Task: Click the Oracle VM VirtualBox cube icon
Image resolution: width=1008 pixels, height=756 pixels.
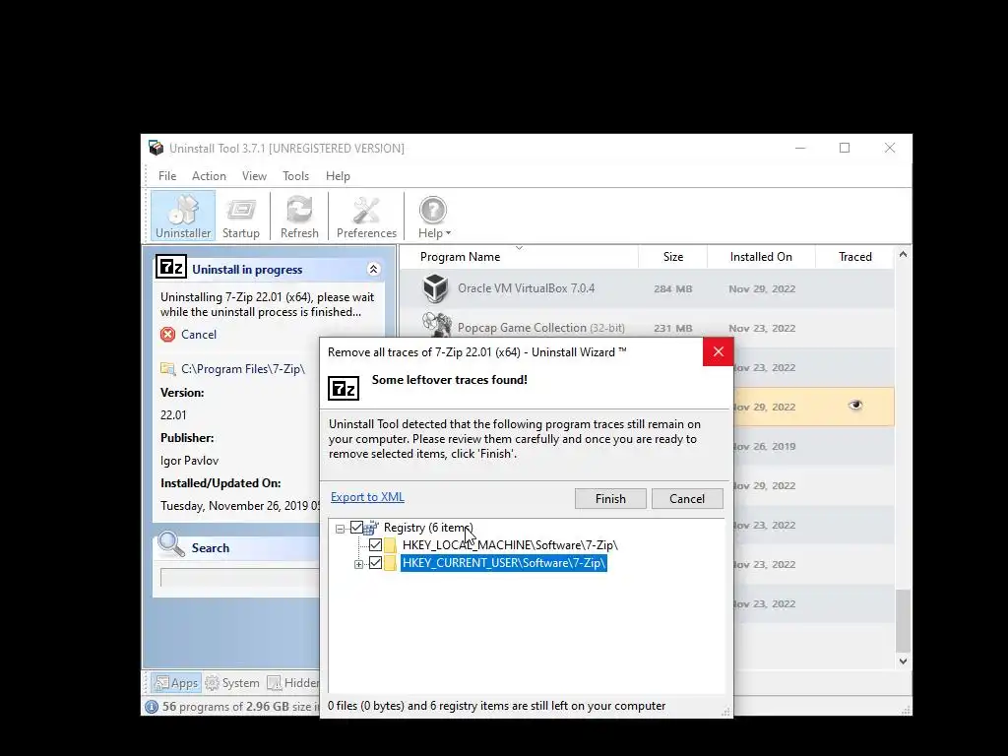Action: 435,287
